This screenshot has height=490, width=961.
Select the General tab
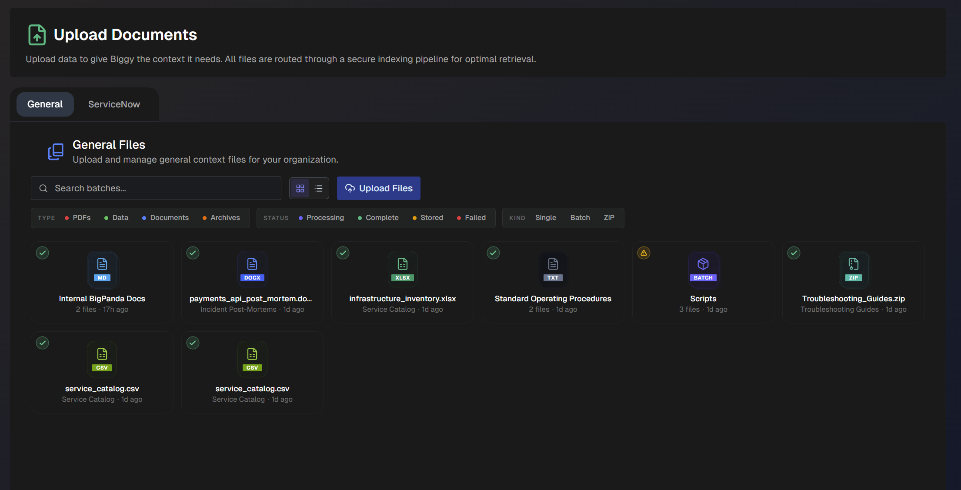pos(45,104)
